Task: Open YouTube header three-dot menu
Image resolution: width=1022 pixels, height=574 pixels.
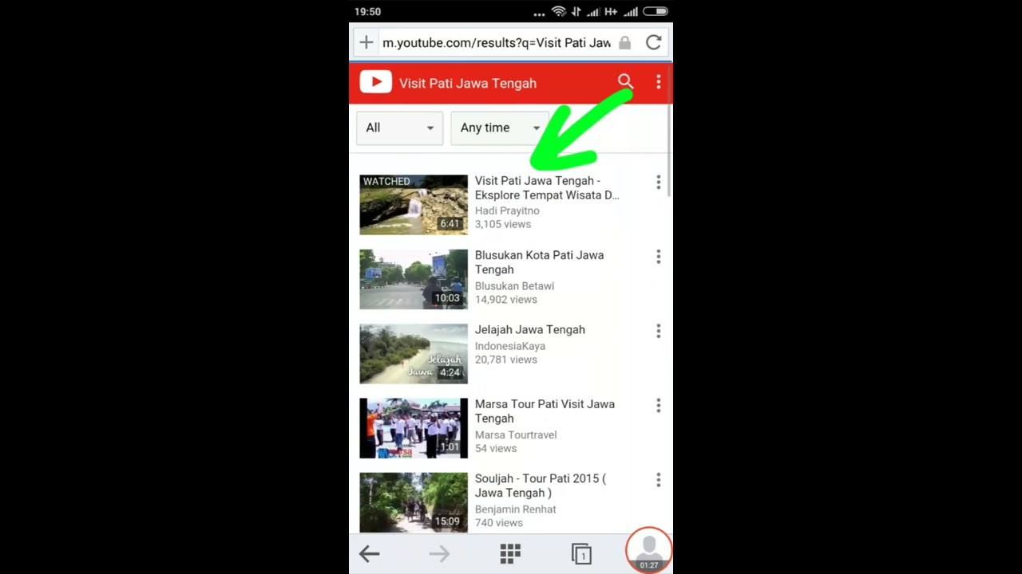Action: coord(658,82)
